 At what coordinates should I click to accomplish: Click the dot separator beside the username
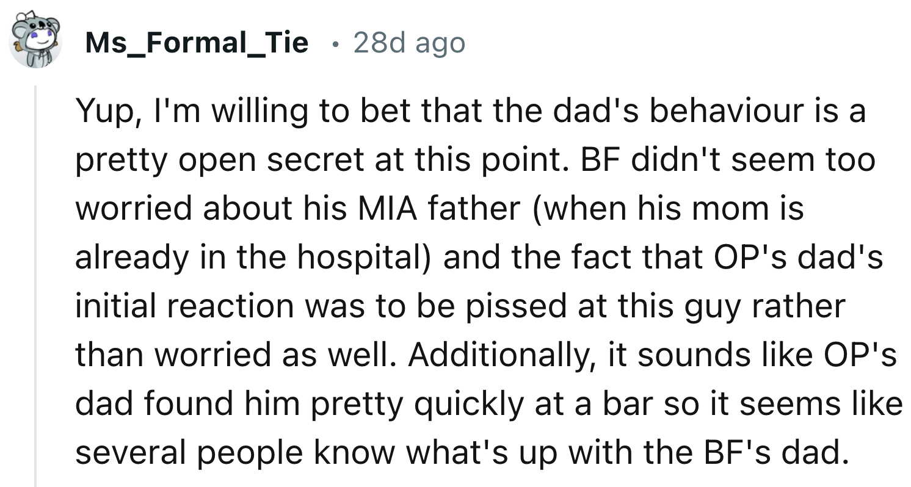[x=332, y=43]
